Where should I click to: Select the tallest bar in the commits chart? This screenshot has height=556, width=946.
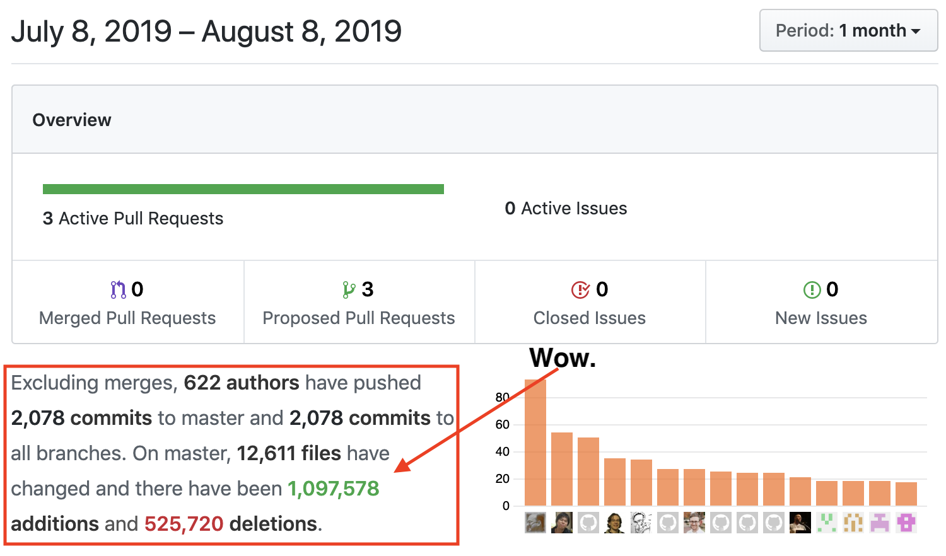[535, 441]
